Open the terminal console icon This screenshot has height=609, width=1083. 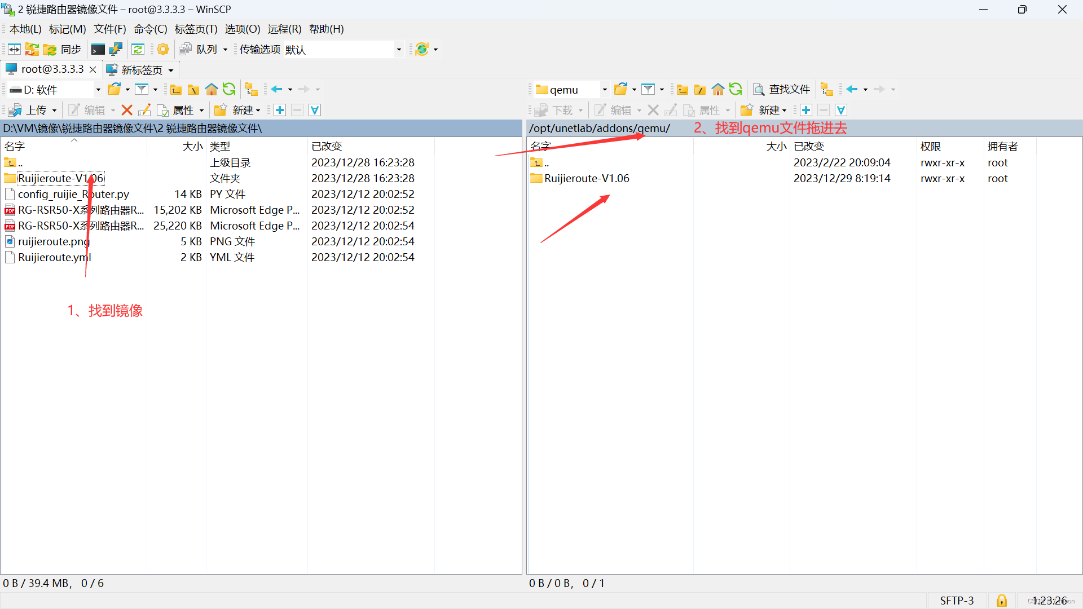tap(98, 50)
